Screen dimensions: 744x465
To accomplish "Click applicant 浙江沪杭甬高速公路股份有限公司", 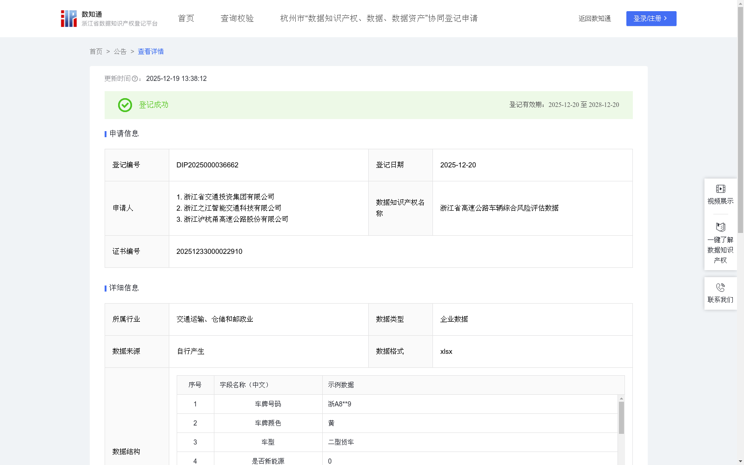I will 232,219.
